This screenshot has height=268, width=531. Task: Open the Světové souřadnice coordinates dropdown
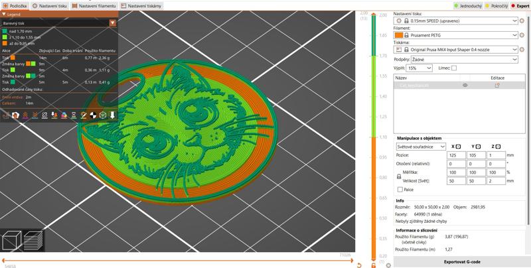421,147
